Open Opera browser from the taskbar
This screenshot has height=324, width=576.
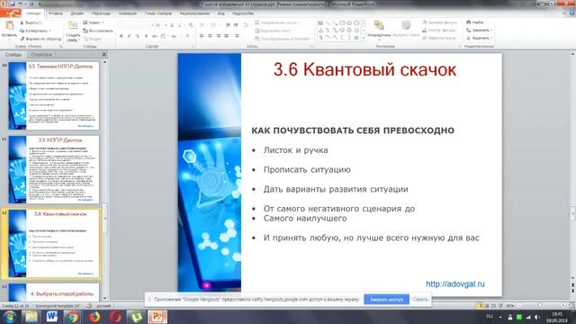[x=115, y=317]
